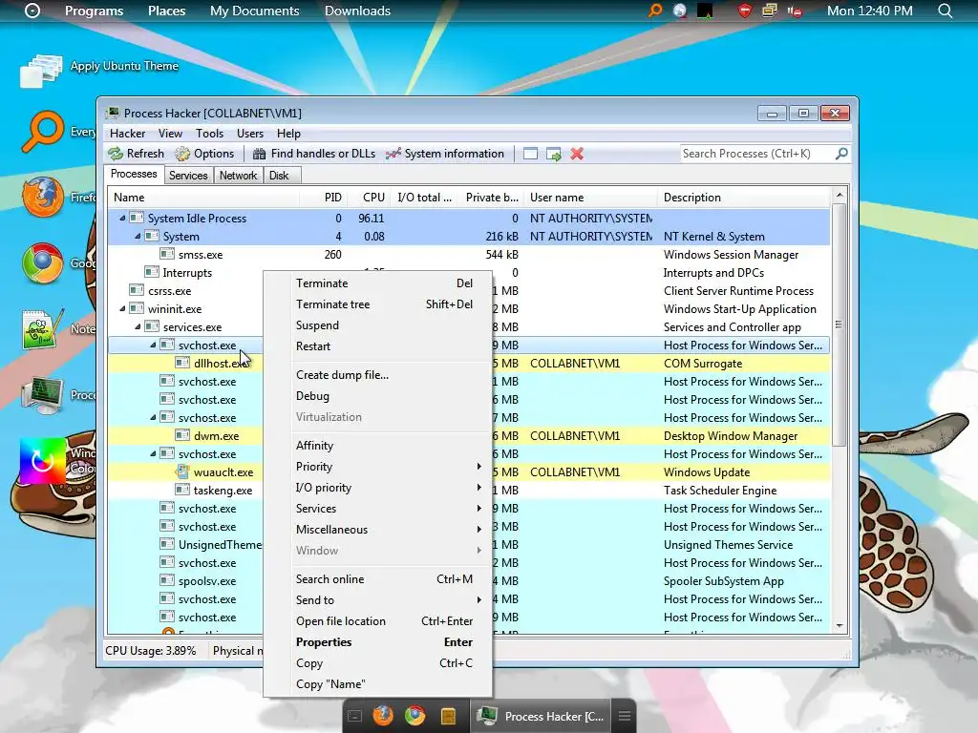Open the Notepad++ desktop icon
This screenshot has width=978, height=733.
pos(43,329)
